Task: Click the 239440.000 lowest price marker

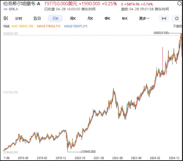Action: [88, 152]
